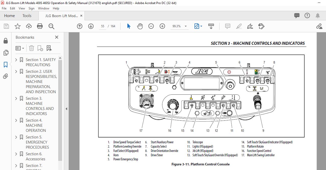326x170 pixels.
Task: Expand Section 2. USER RESPONSIBILITIES bookmark
Action: 16,72
